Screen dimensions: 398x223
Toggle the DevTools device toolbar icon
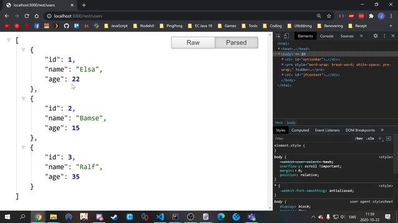[x=286, y=36]
